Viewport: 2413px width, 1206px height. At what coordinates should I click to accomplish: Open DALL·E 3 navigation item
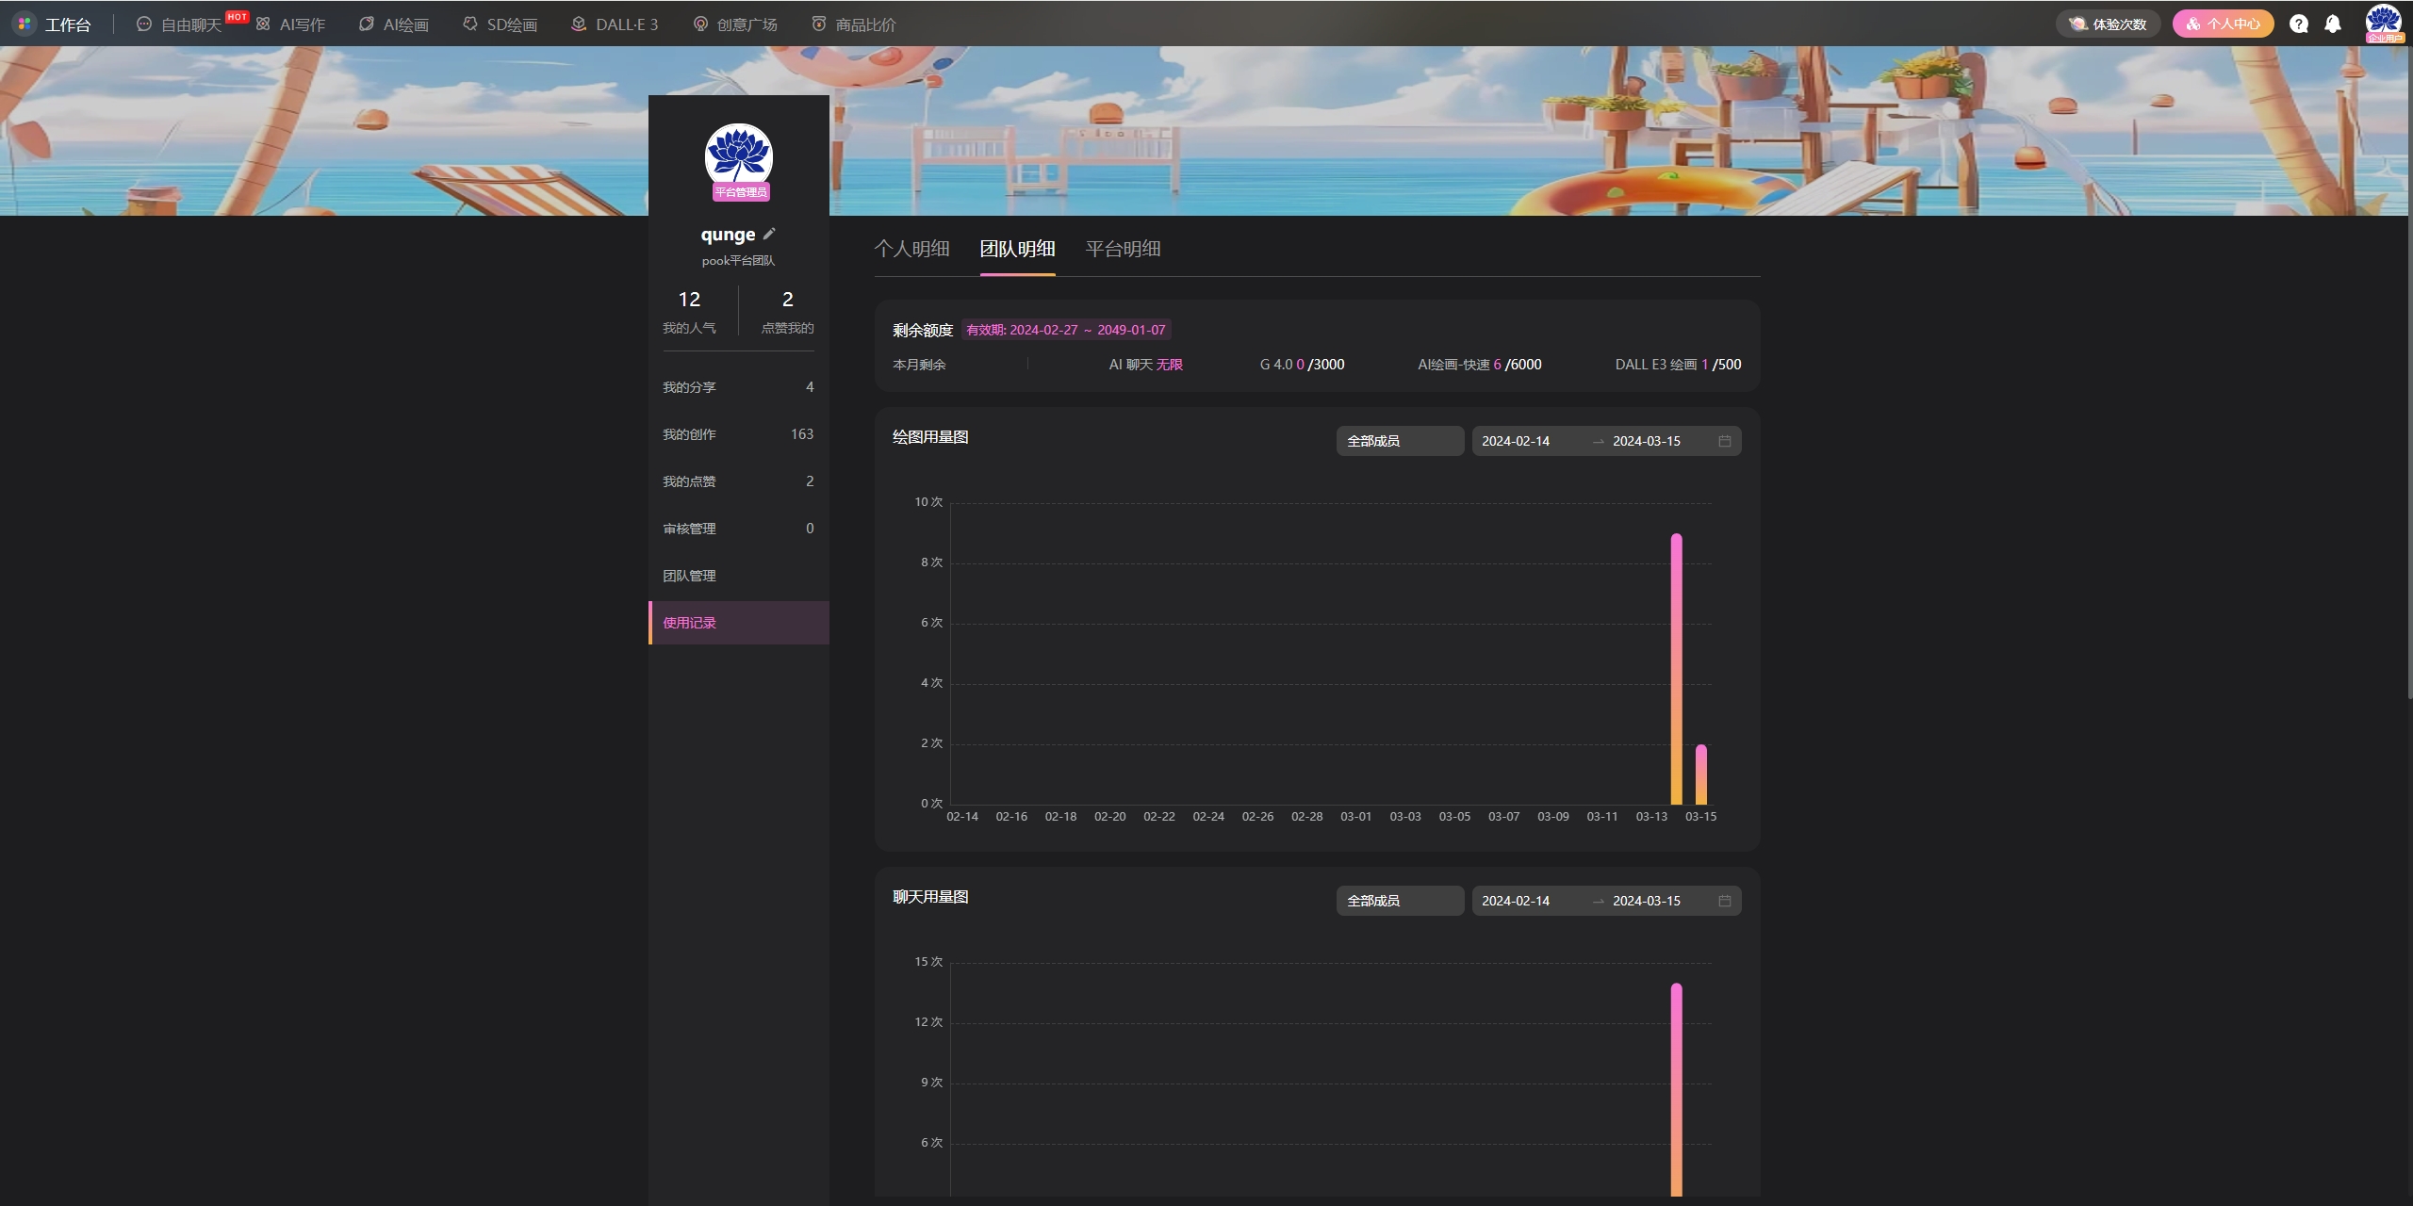click(x=627, y=24)
